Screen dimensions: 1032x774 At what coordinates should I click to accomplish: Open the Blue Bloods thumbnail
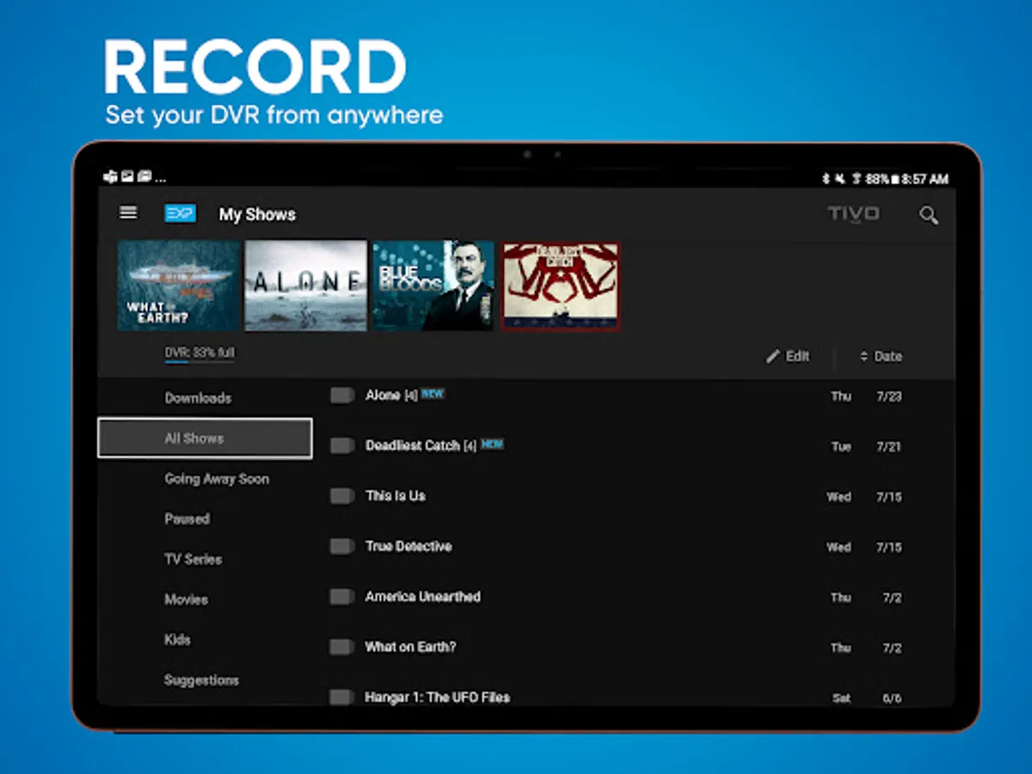click(x=433, y=286)
